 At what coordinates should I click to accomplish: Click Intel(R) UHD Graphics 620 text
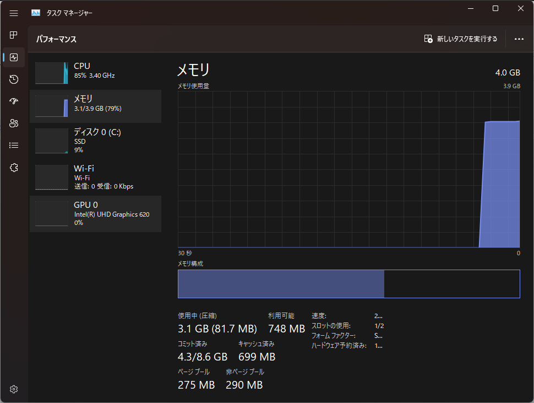coord(112,214)
